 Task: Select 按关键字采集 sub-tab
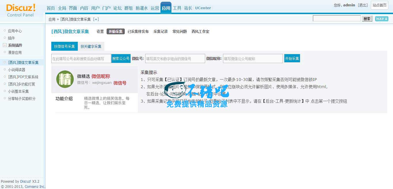[91, 46]
